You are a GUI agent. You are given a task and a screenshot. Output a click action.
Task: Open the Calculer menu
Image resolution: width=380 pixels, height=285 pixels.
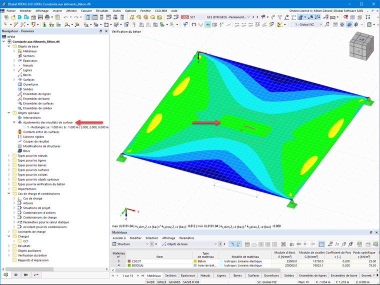tap(86, 10)
